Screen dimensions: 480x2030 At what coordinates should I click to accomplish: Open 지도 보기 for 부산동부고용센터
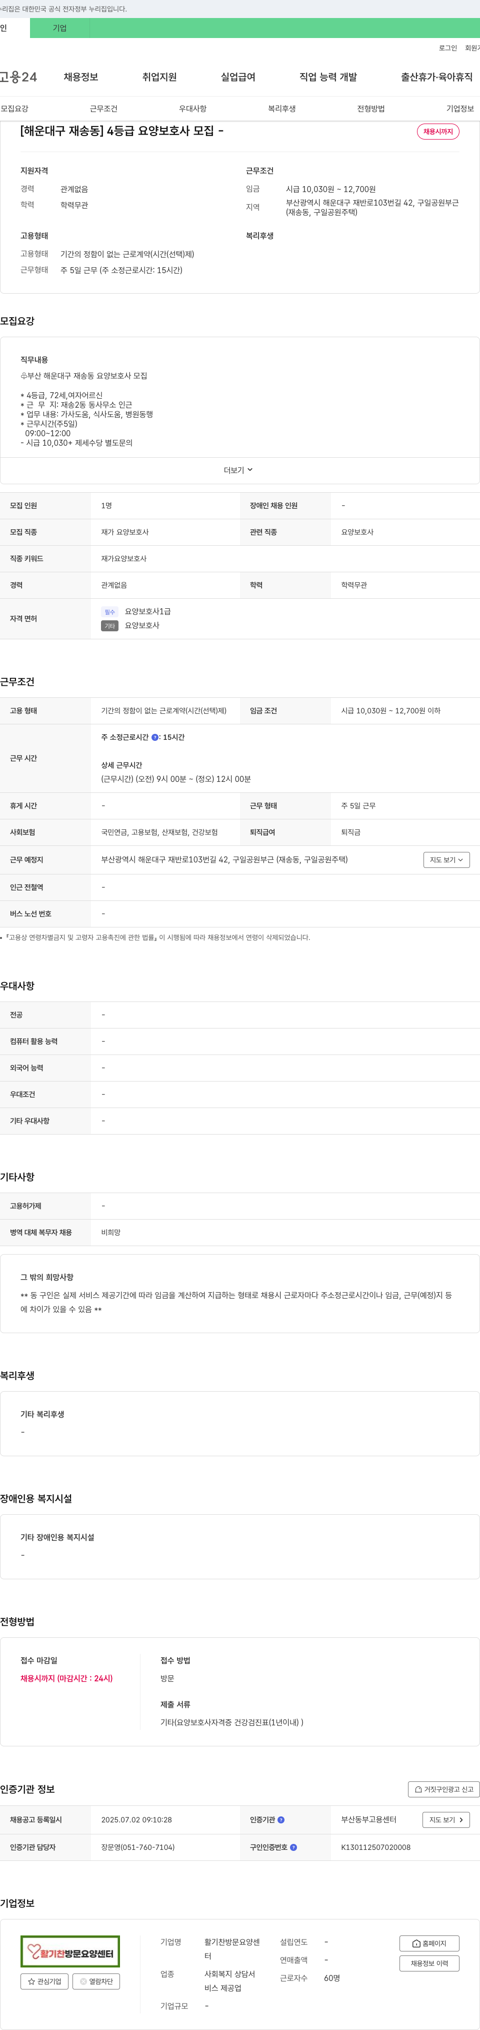[x=446, y=1819]
